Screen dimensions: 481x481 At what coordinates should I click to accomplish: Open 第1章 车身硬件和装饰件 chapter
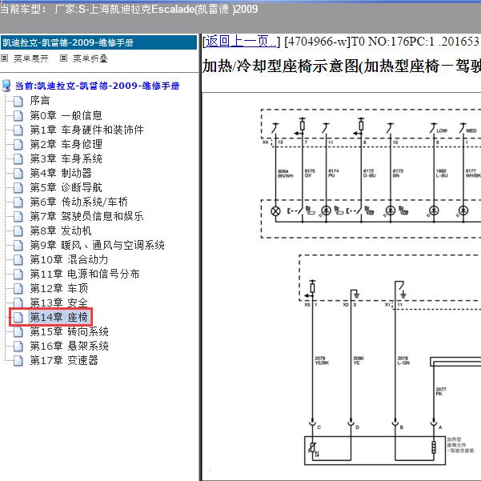coord(86,130)
